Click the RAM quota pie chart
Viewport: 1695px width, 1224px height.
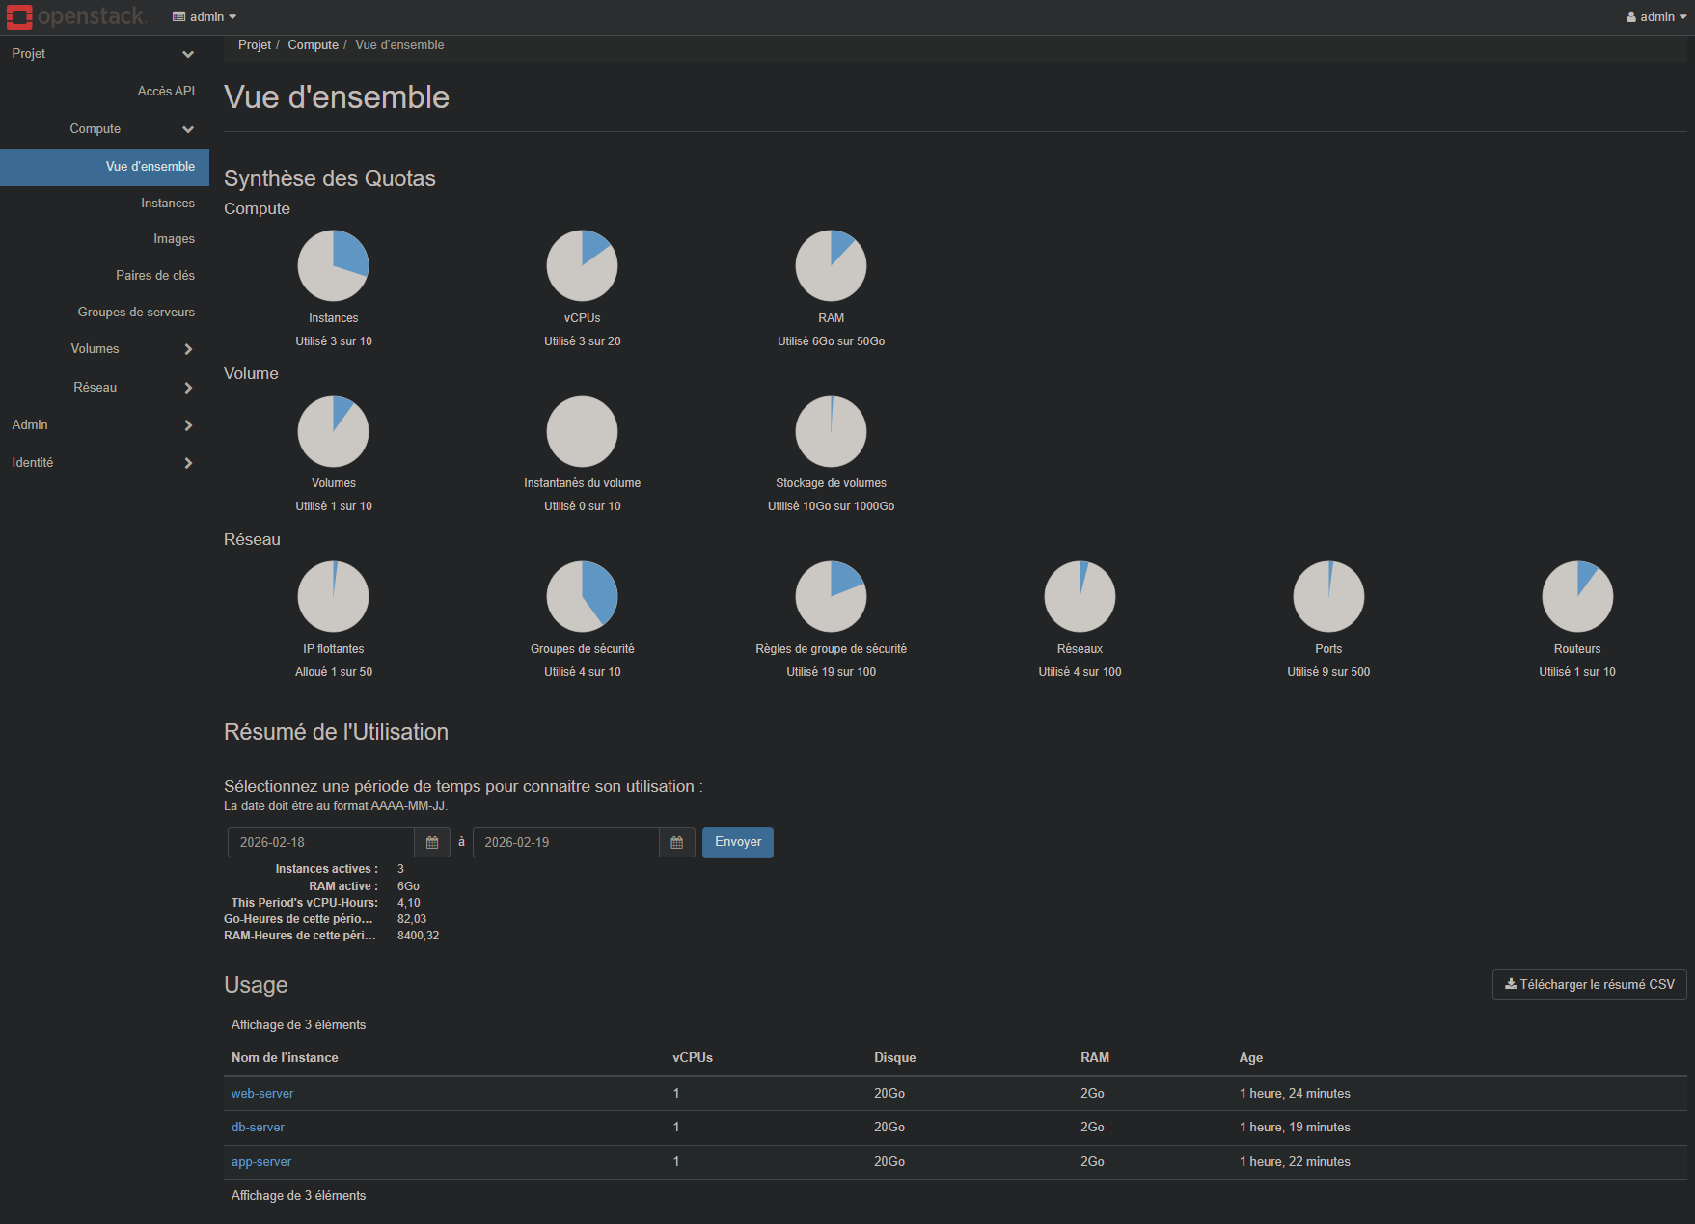tap(831, 265)
